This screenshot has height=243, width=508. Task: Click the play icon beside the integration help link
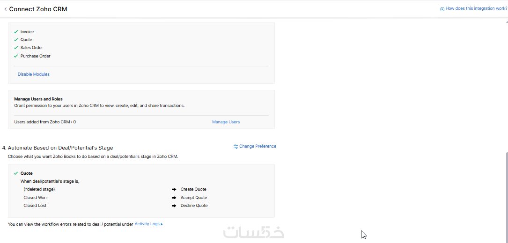[442, 9]
